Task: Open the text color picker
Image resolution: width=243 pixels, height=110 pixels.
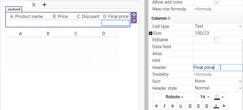Action: pyautogui.click(x=216, y=106)
